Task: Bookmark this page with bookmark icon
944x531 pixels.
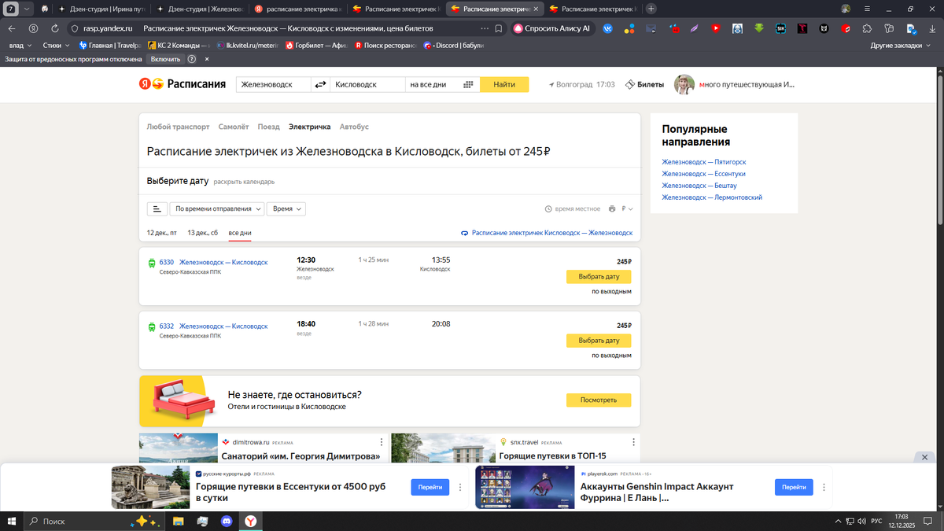Action: point(499,28)
